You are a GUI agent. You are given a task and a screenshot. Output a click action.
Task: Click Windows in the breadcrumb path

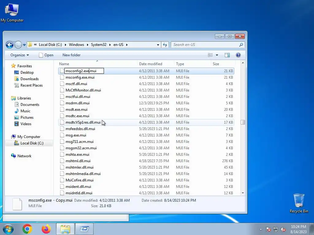coord(76,45)
